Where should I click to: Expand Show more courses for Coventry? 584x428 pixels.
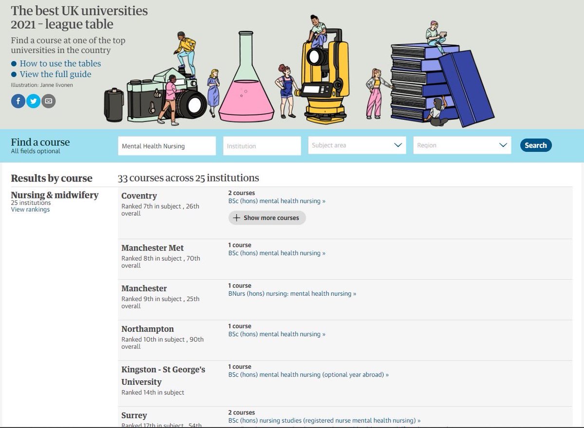pyautogui.click(x=267, y=218)
